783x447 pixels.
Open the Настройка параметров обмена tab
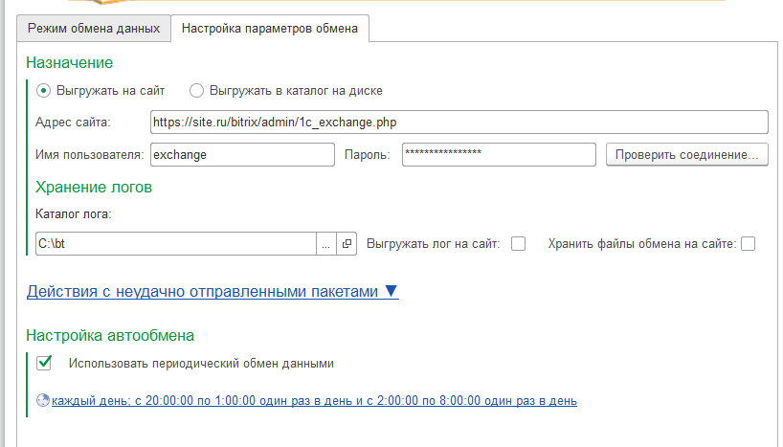(270, 29)
